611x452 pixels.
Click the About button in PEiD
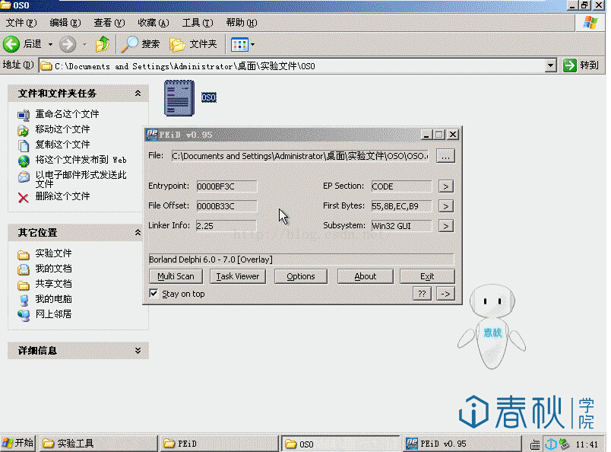365,276
